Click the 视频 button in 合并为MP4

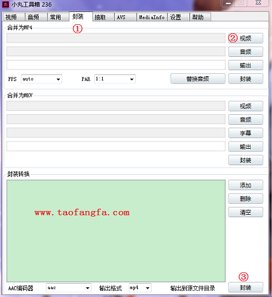pyautogui.click(x=245, y=38)
